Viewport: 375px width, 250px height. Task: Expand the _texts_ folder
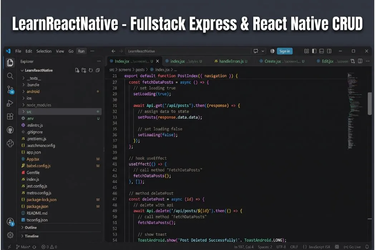point(60,78)
